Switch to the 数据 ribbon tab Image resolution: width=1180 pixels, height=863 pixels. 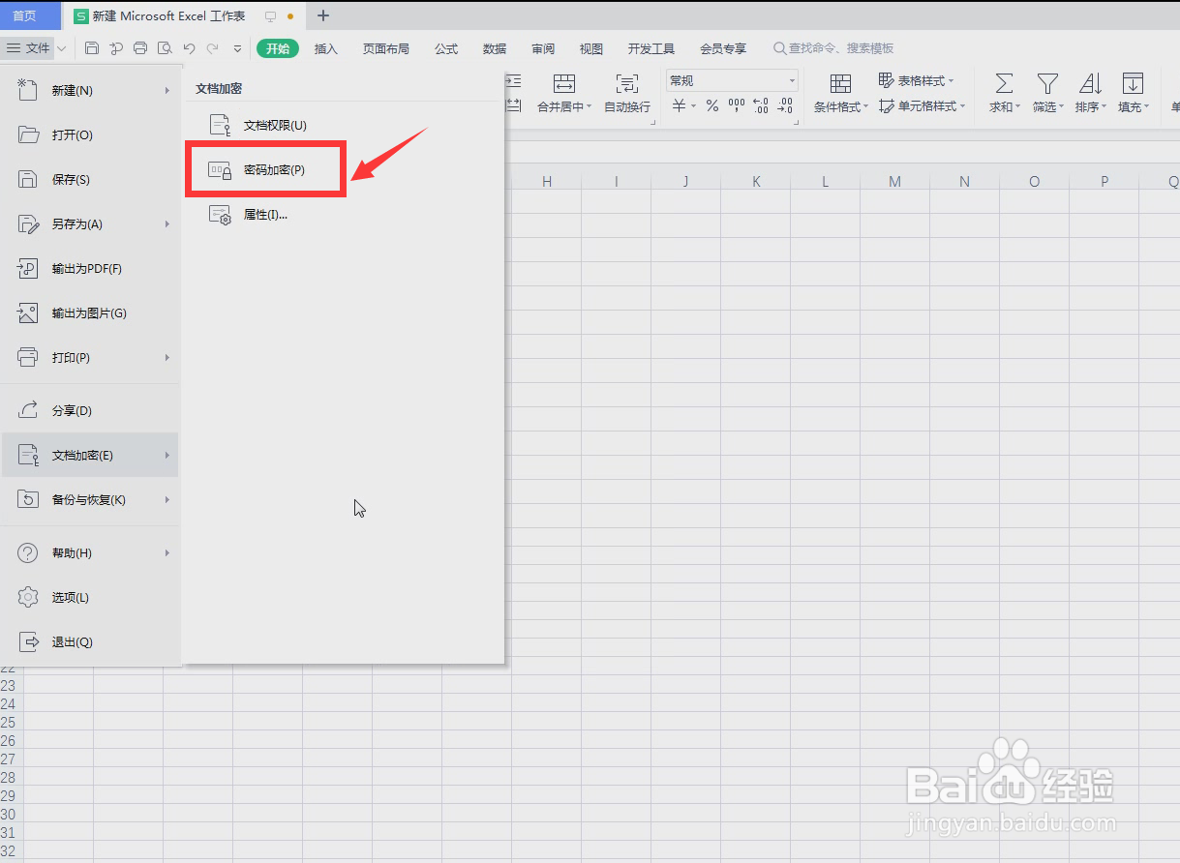[495, 48]
